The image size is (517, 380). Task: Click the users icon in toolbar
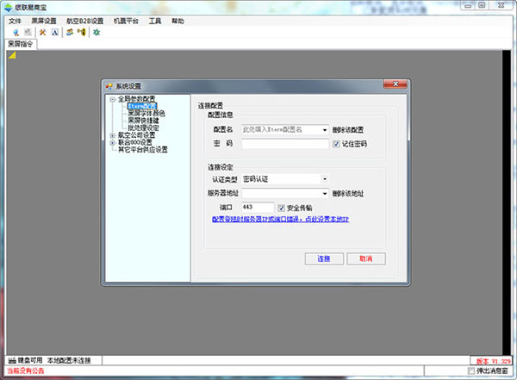(69, 32)
